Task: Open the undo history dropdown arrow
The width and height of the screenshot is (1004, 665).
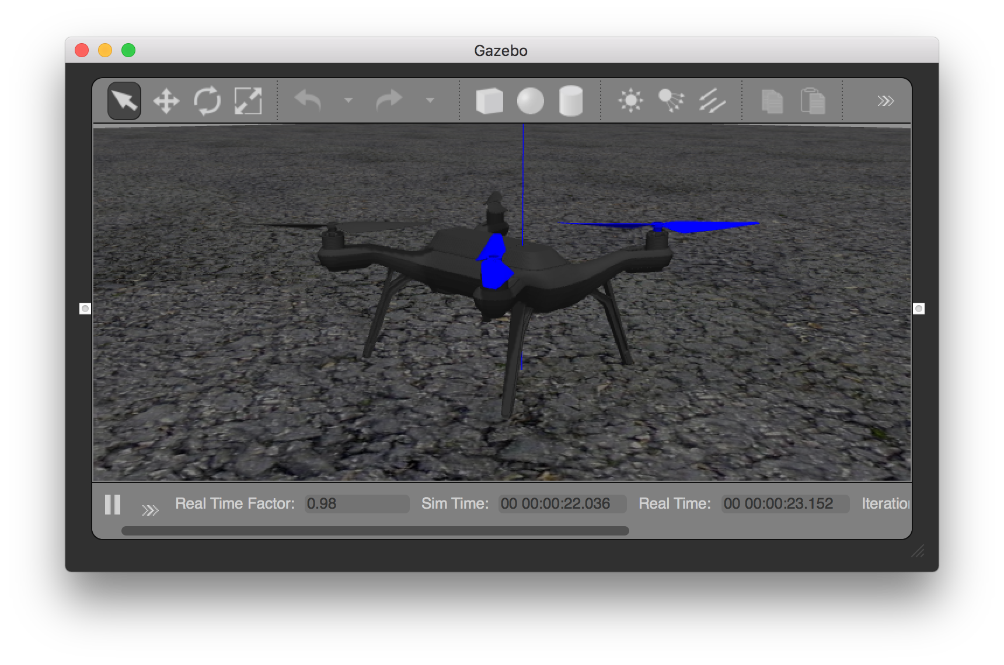Action: [x=348, y=100]
